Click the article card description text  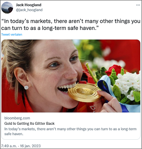click(70, 132)
